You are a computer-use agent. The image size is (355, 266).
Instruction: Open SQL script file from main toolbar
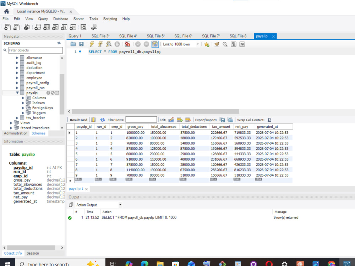pyautogui.click(x=16, y=27)
